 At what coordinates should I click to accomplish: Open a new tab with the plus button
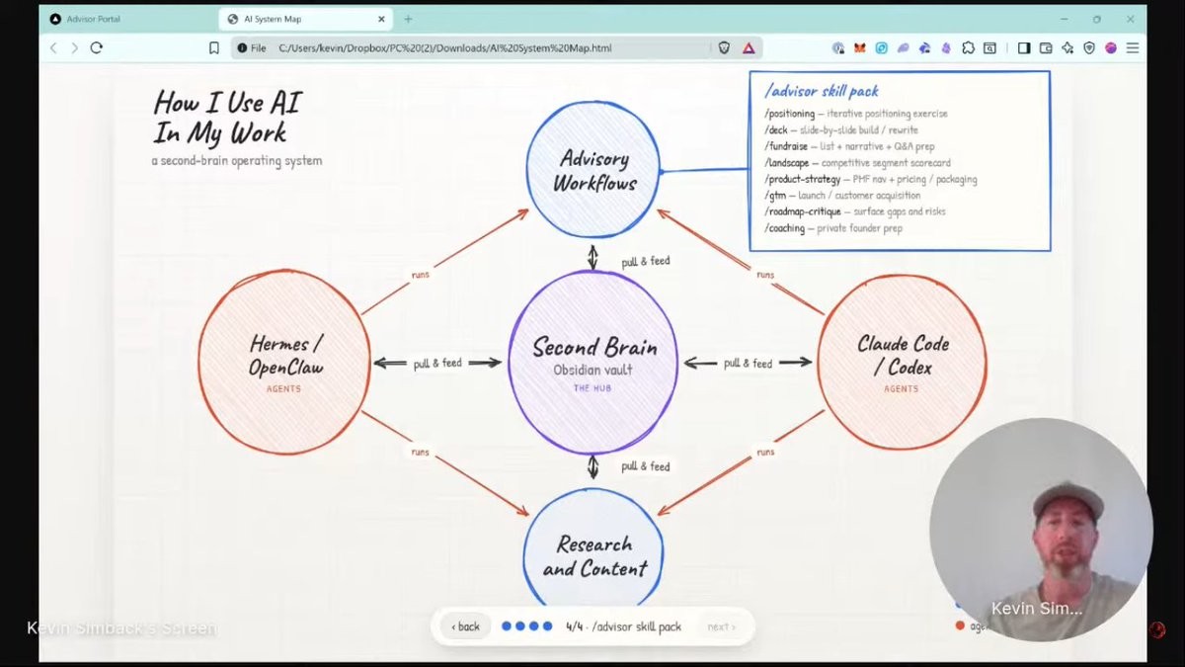coord(408,19)
